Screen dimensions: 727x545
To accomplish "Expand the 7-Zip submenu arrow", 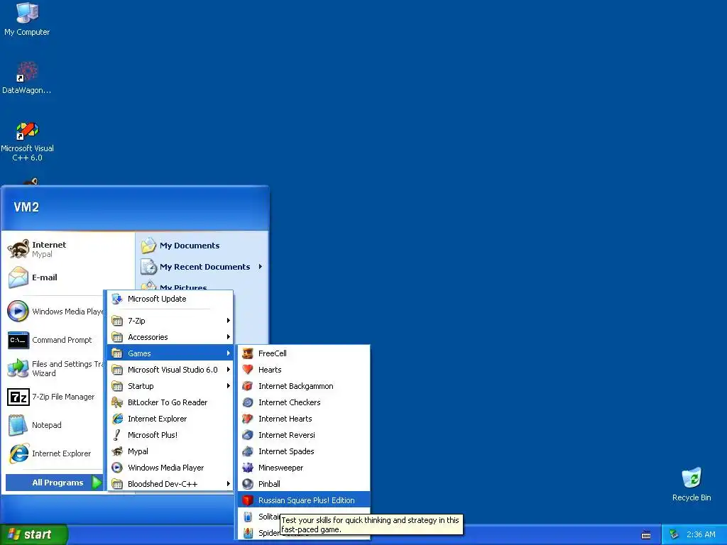I will pyautogui.click(x=228, y=321).
